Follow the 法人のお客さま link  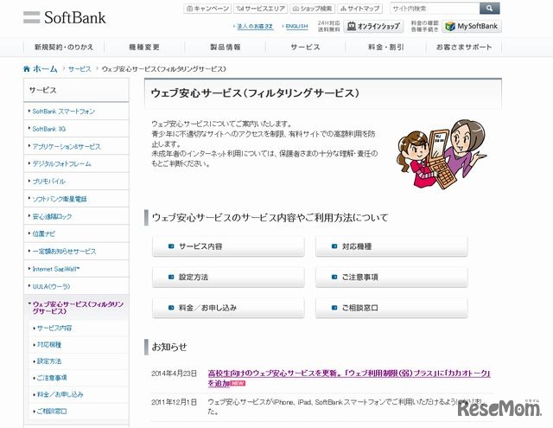(255, 26)
